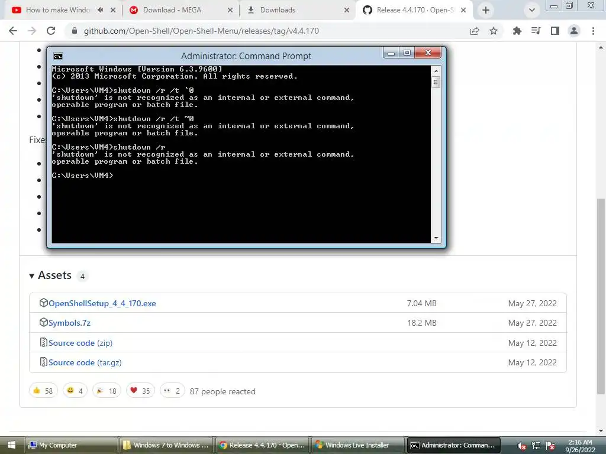Click the Command Prompt scrollbar thumb

436,82
